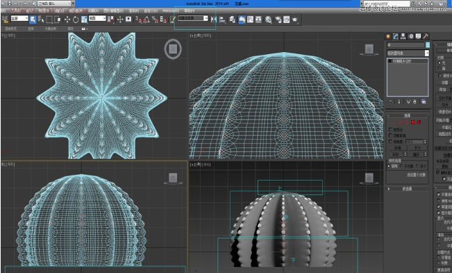This screenshot has height=273, width=452.
Task: Select the 无 constraint radio button
Action: coord(440,63)
